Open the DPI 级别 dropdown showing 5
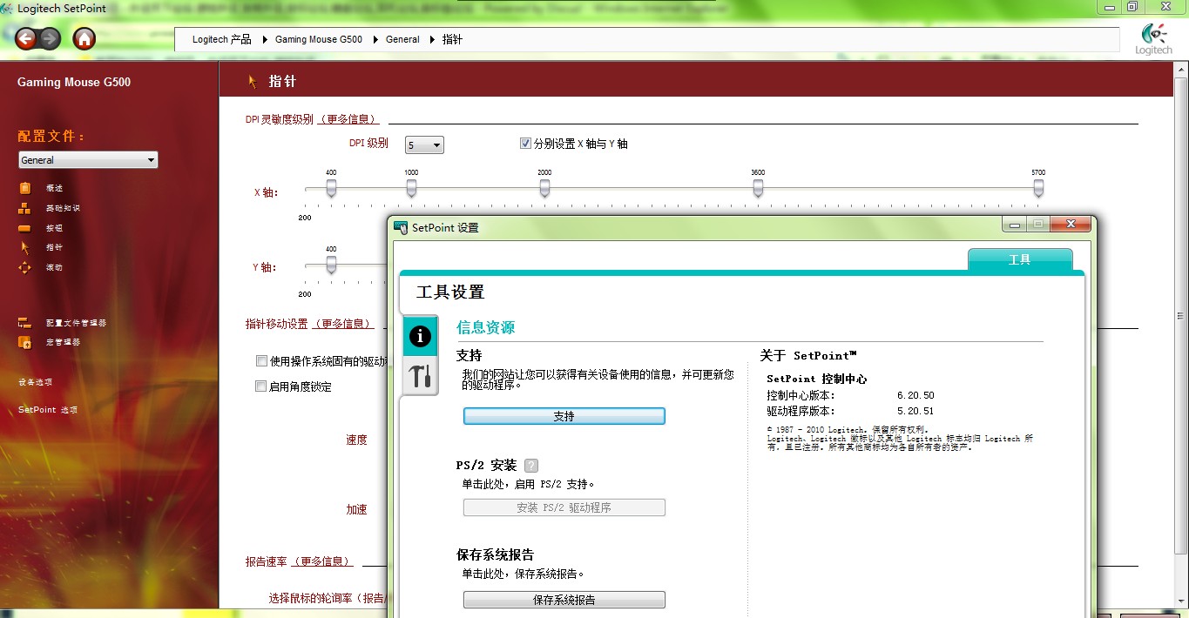This screenshot has width=1189, height=618. coord(424,145)
